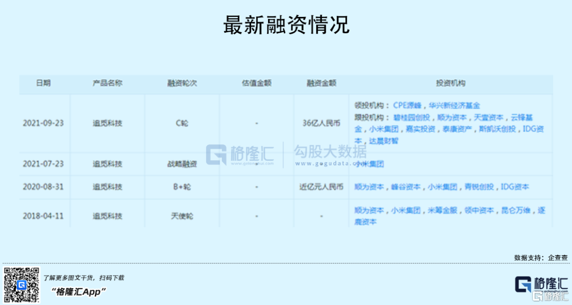
Task: Select the date 2021-07-23
Action: (x=43, y=164)
